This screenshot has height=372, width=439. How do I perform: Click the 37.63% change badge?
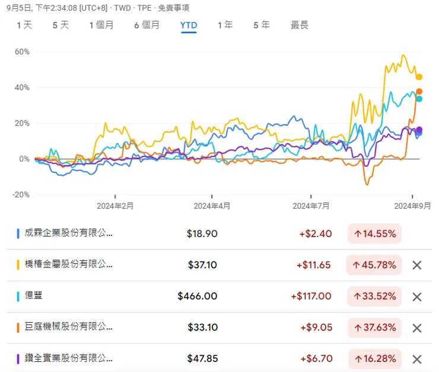[374, 327]
